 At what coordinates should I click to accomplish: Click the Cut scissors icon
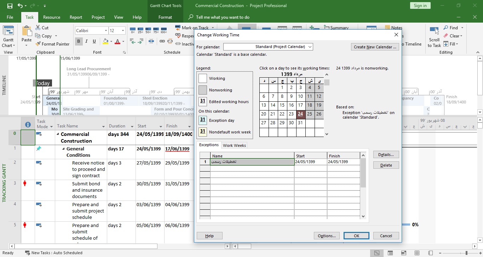(38, 28)
